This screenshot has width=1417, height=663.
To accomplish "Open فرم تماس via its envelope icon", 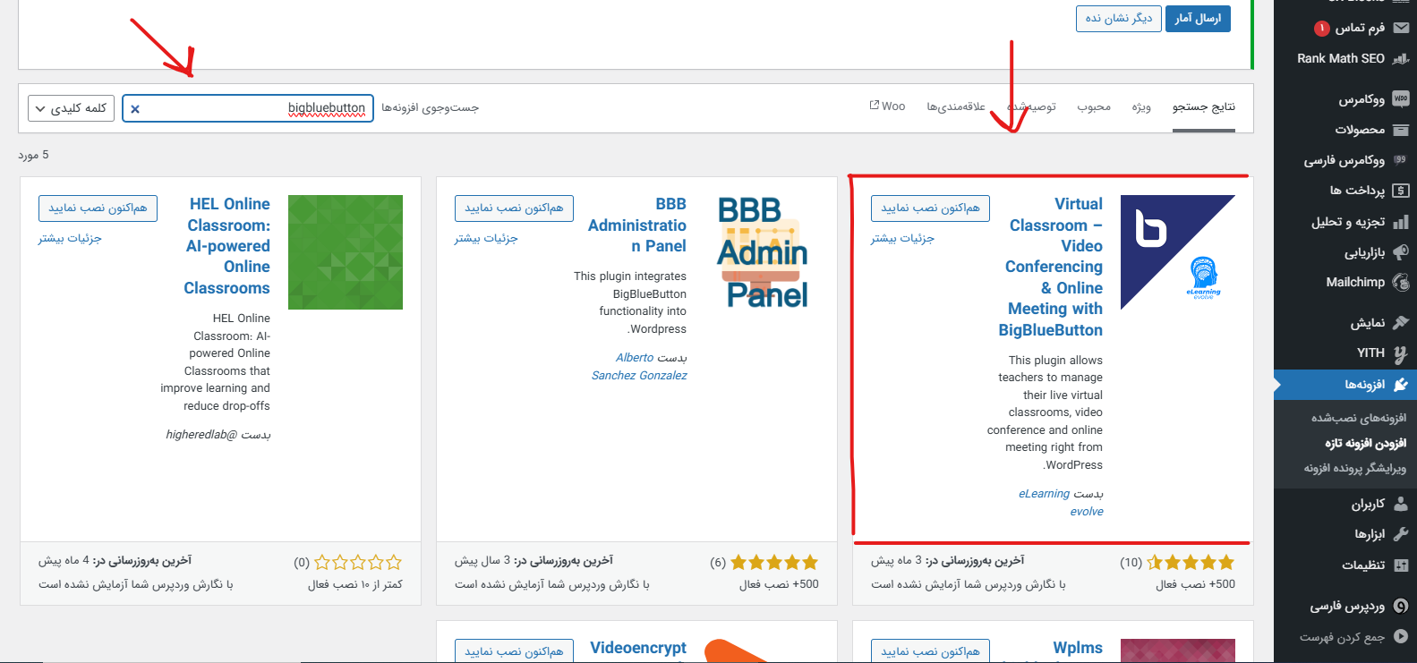I will (1401, 28).
